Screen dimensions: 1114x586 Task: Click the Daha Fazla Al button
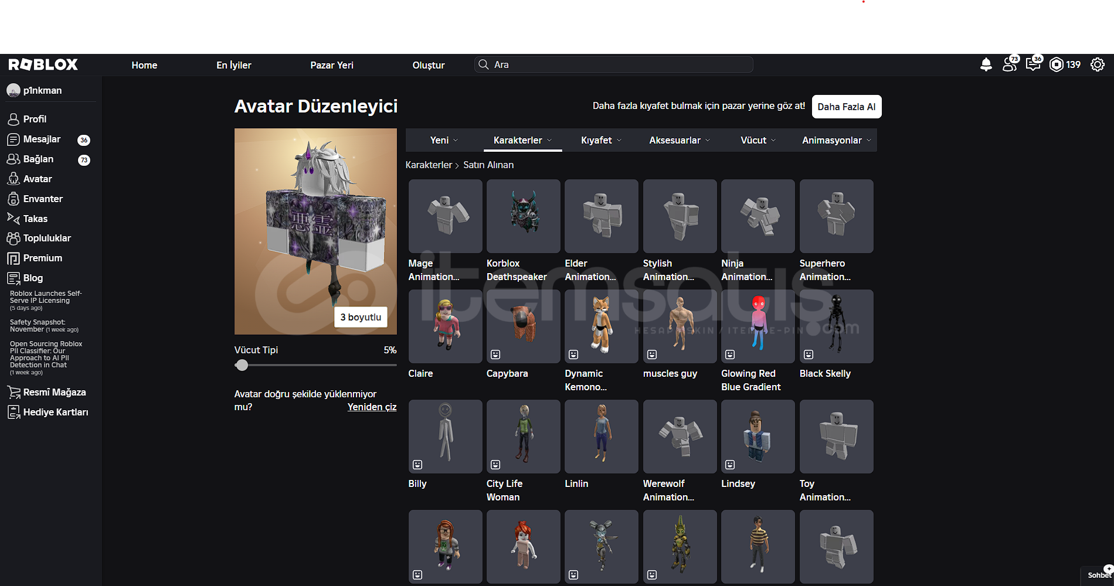846,107
